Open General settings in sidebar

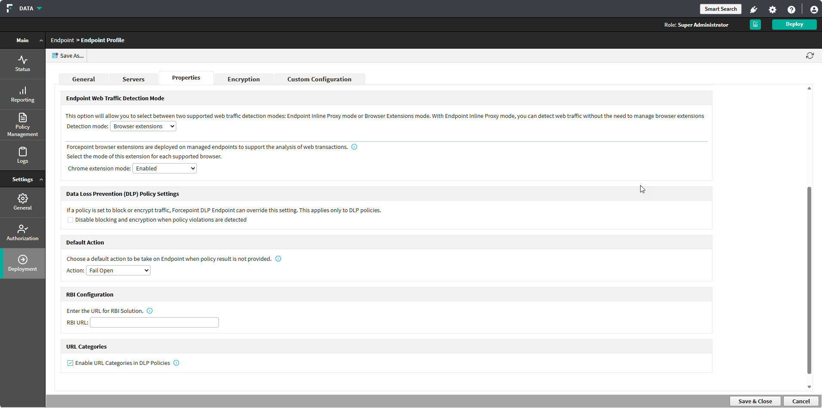[x=22, y=202]
